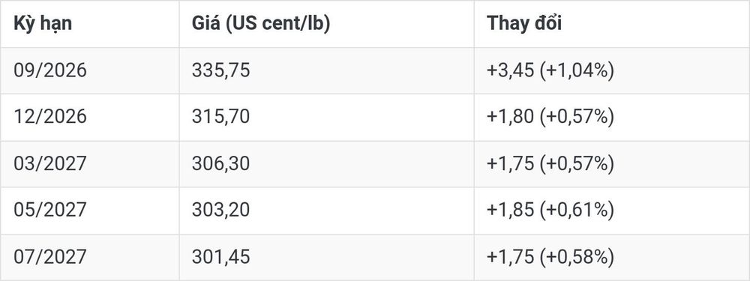This screenshot has width=750, height=281.
Task: Click the Thay đổi column header
Action: [524, 23]
